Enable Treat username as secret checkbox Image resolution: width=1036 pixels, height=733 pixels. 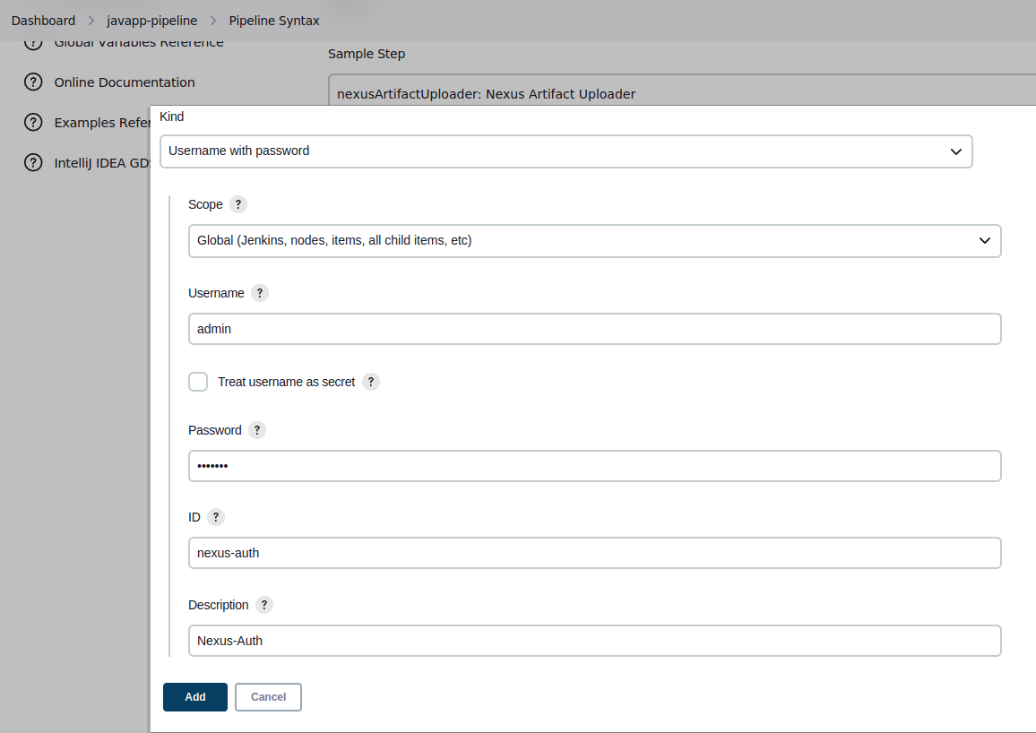point(198,382)
